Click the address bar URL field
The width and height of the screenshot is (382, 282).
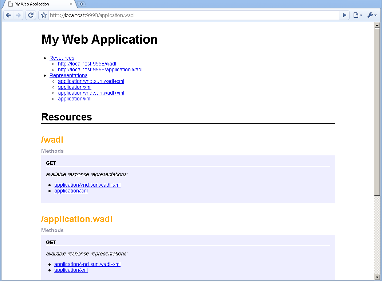point(193,15)
